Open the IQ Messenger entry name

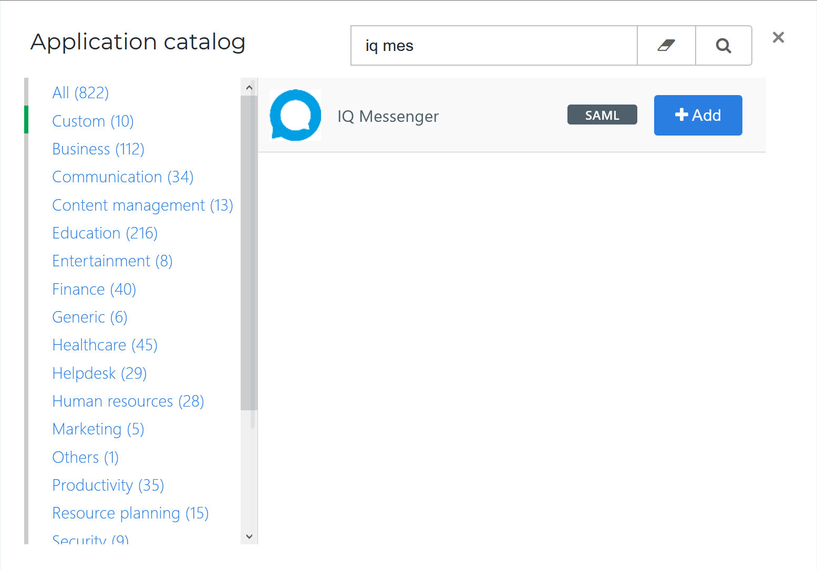click(x=388, y=116)
